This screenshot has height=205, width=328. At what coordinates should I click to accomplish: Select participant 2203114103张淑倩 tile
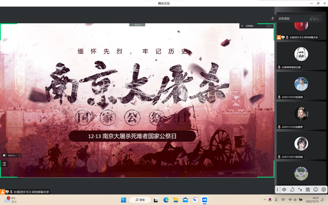(301, 85)
